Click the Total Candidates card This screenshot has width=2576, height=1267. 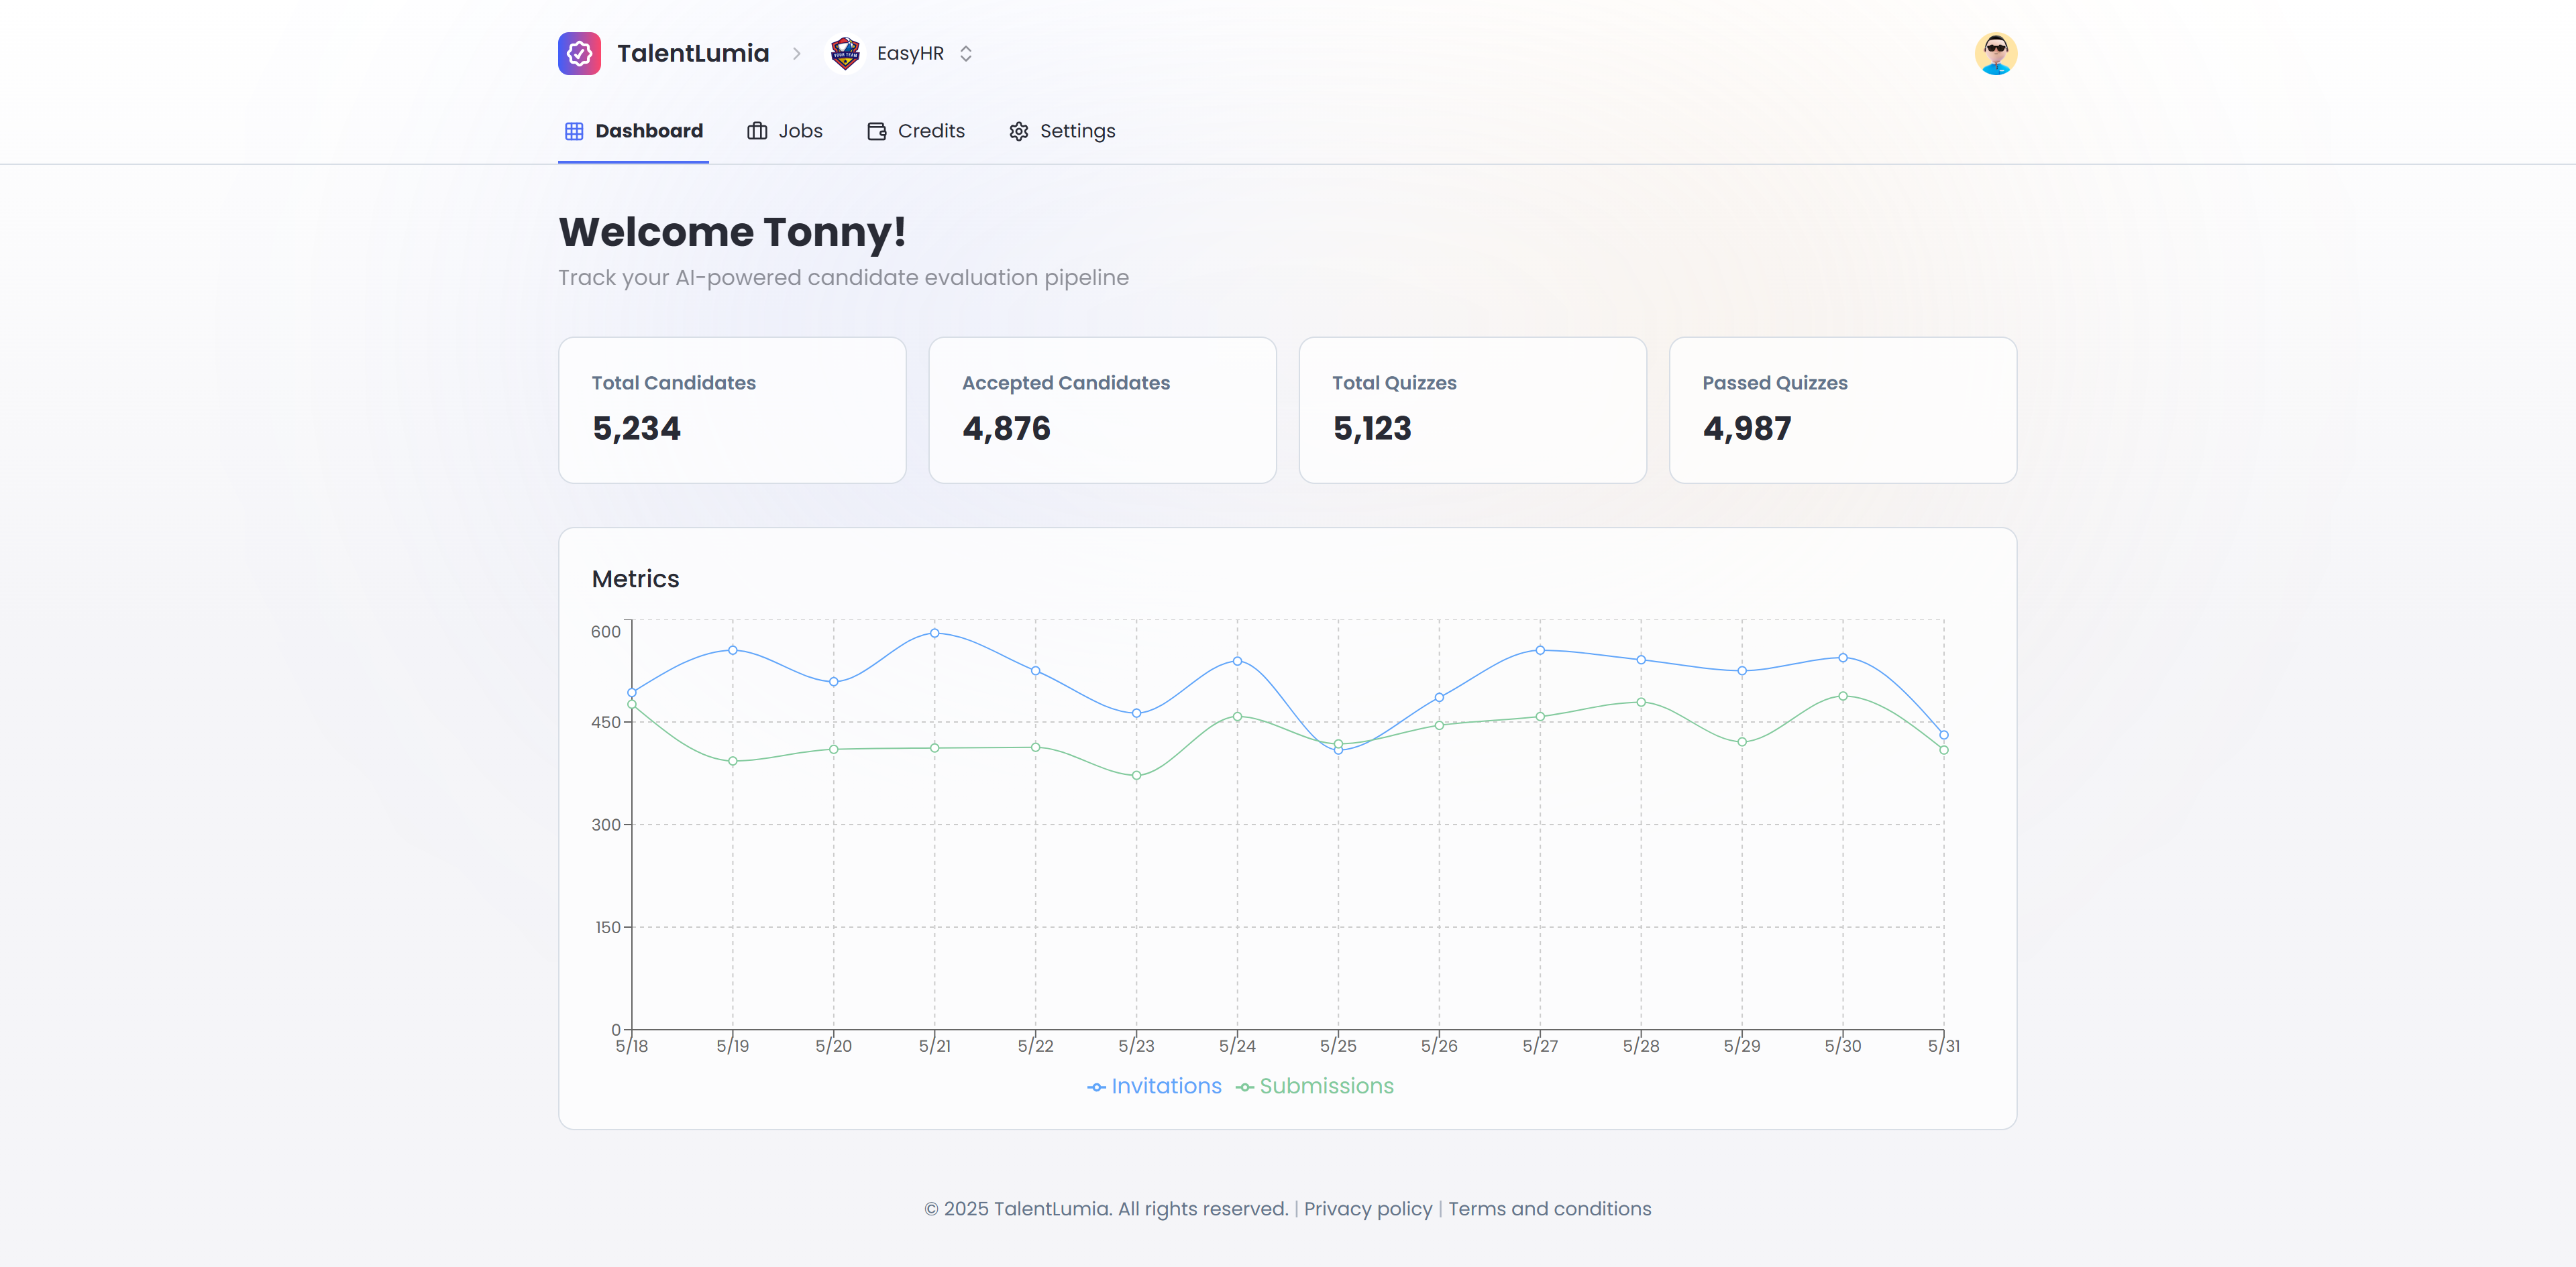[732, 410]
